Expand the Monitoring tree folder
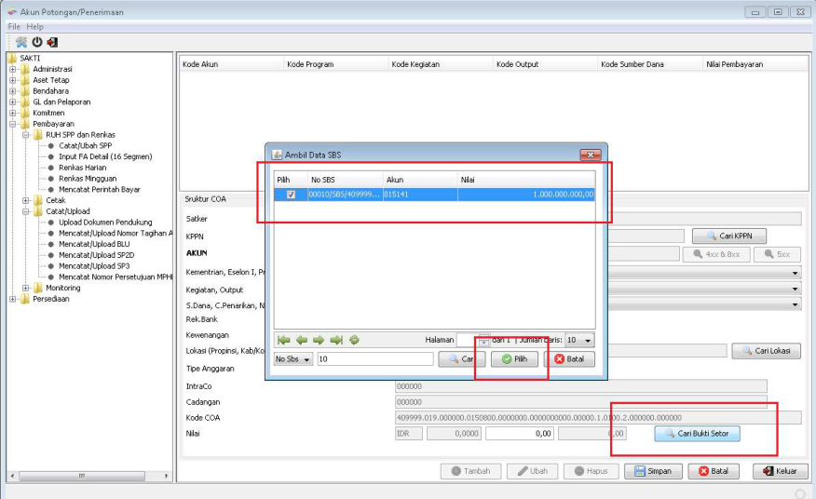 point(26,289)
